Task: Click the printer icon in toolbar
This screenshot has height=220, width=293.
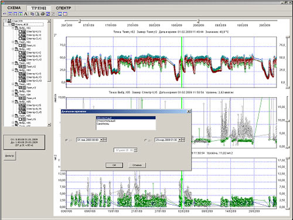Action: pyautogui.click(x=43, y=14)
